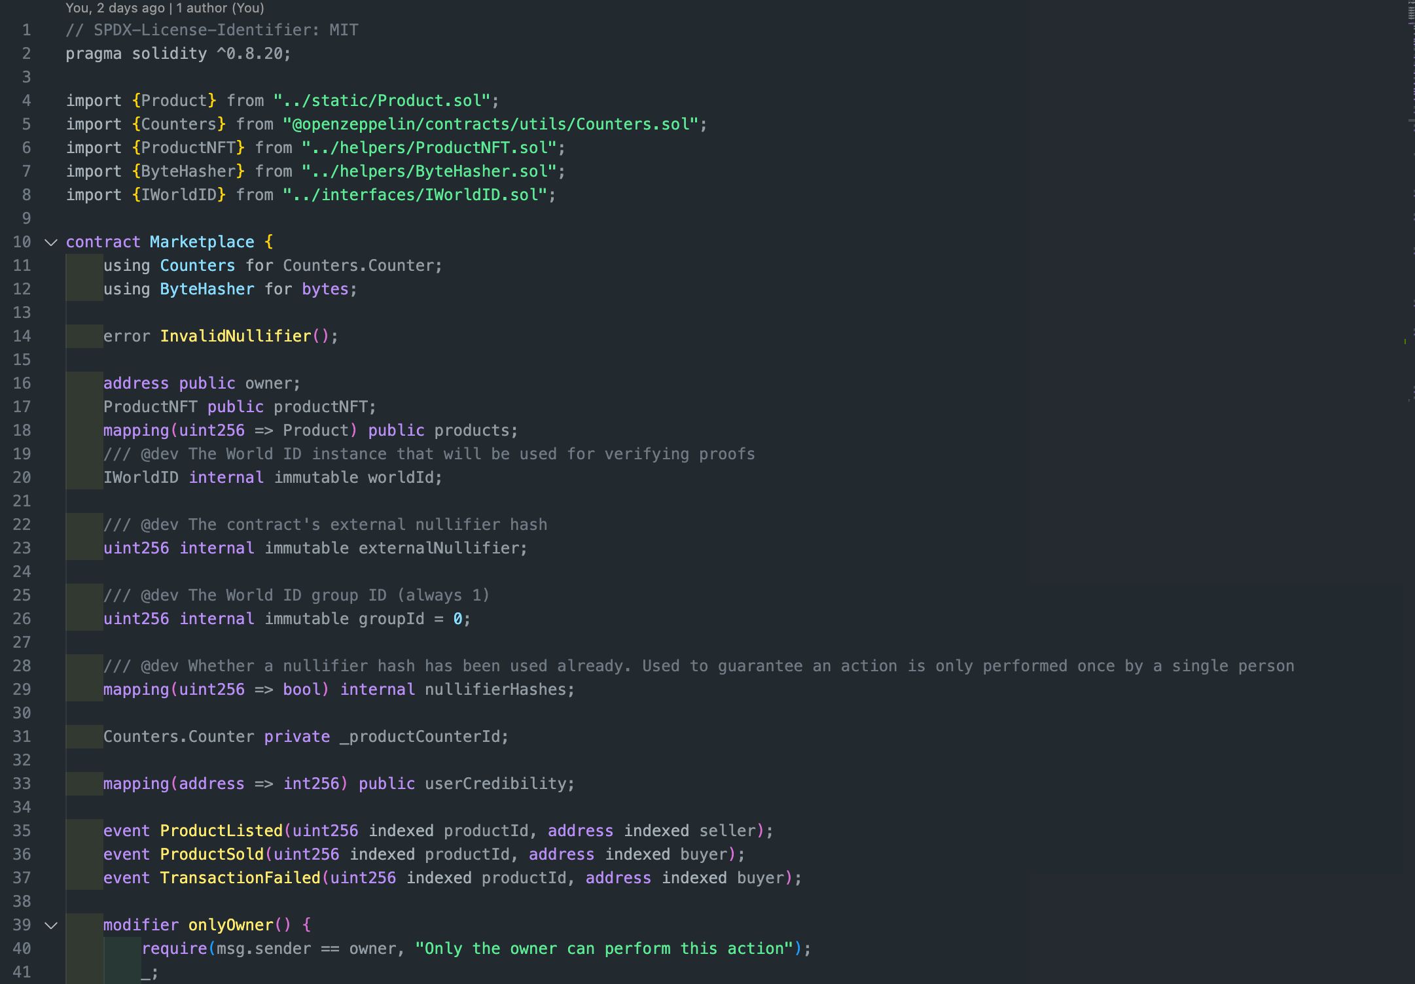Collapse the contract Marketplace fold chevron
Image resolution: width=1415 pixels, height=984 pixels.
click(51, 243)
